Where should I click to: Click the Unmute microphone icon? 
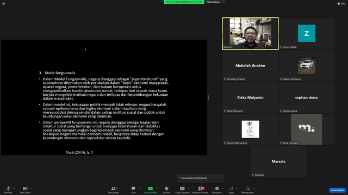8,188
